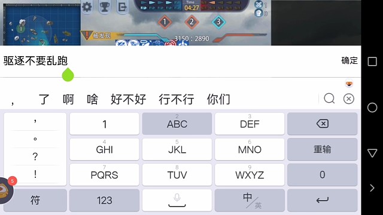This screenshot has width=383, height=215.
Task: Tap the backspace delete key
Action: (x=322, y=124)
